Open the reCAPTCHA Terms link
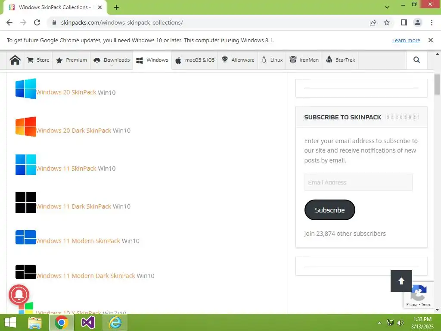The width and height of the screenshot is (441, 331). 426,304
